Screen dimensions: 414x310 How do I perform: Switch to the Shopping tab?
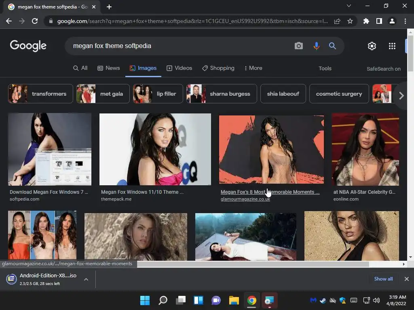218,68
